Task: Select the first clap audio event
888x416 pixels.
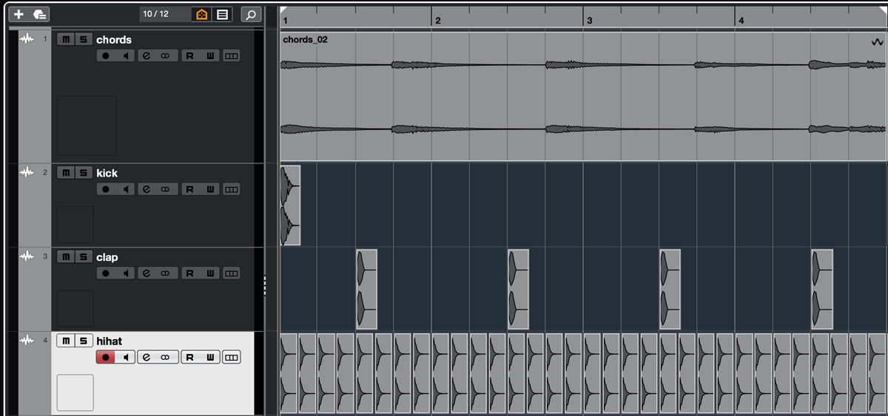Action: click(x=366, y=289)
